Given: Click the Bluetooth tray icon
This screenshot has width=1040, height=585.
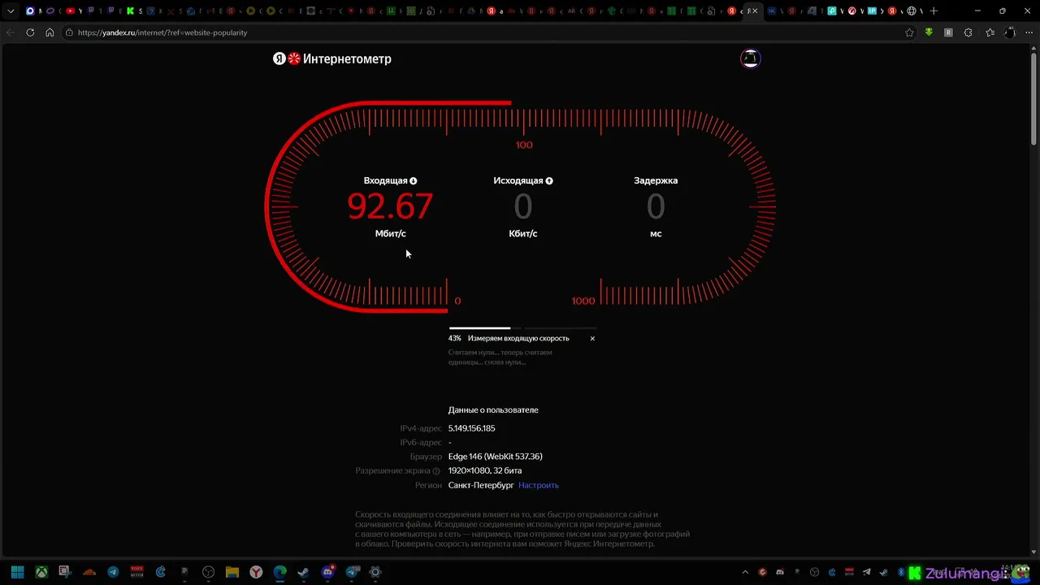Looking at the screenshot, I should pos(901,572).
